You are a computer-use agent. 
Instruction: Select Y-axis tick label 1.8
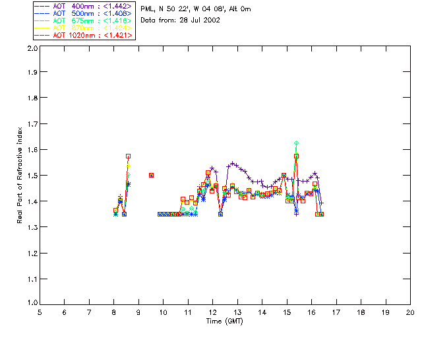coord(32,98)
